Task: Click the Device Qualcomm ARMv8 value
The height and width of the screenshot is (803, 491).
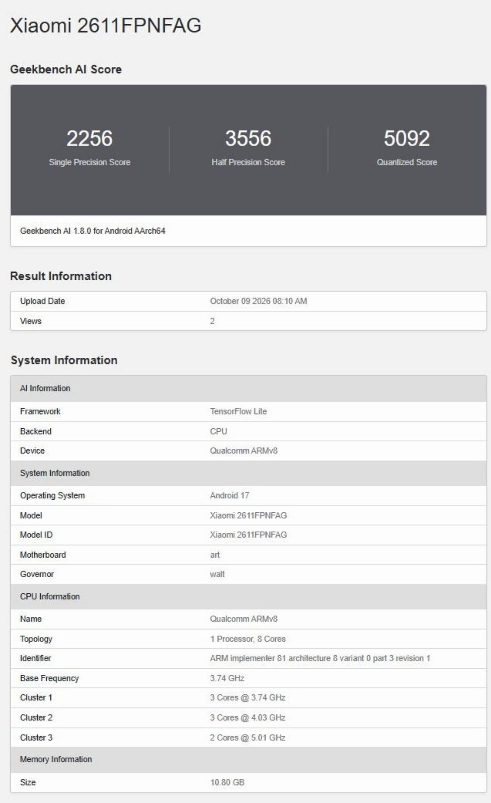Action: tap(243, 450)
